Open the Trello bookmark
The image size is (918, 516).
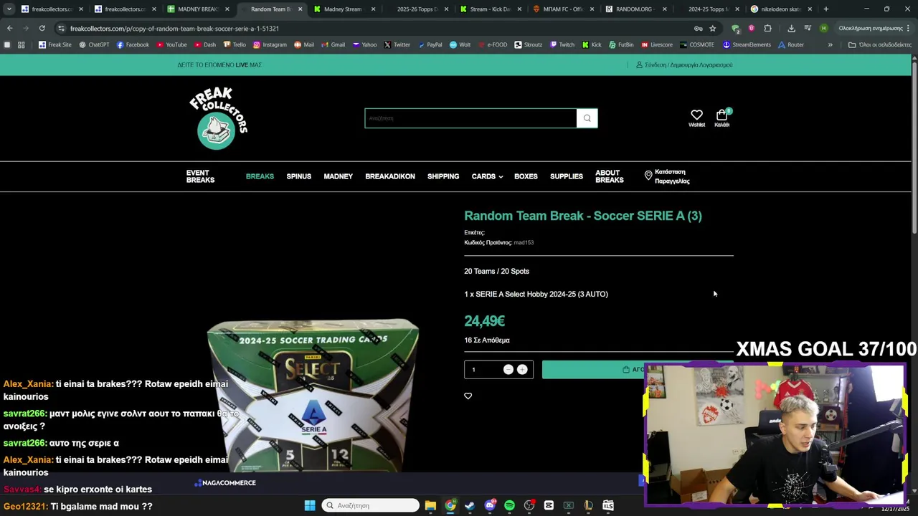[x=235, y=44]
